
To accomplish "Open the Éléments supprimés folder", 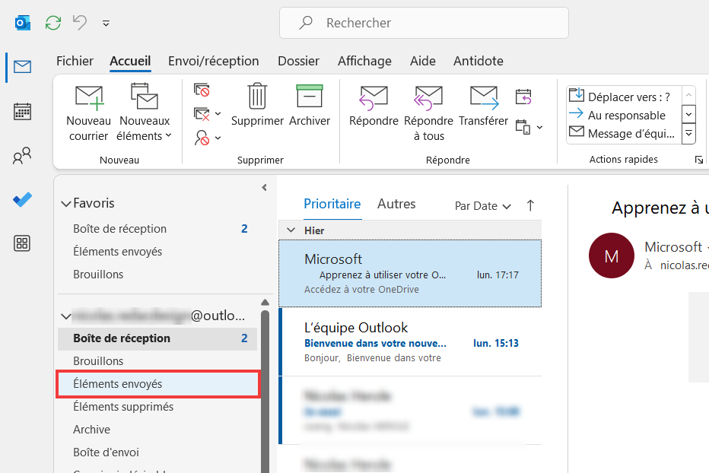I will (x=157, y=407).
